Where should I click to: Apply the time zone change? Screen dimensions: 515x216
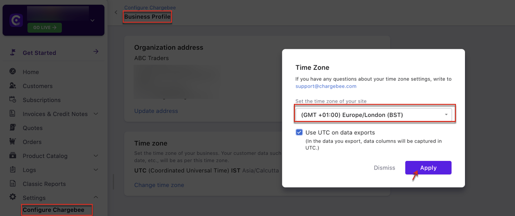tap(428, 168)
